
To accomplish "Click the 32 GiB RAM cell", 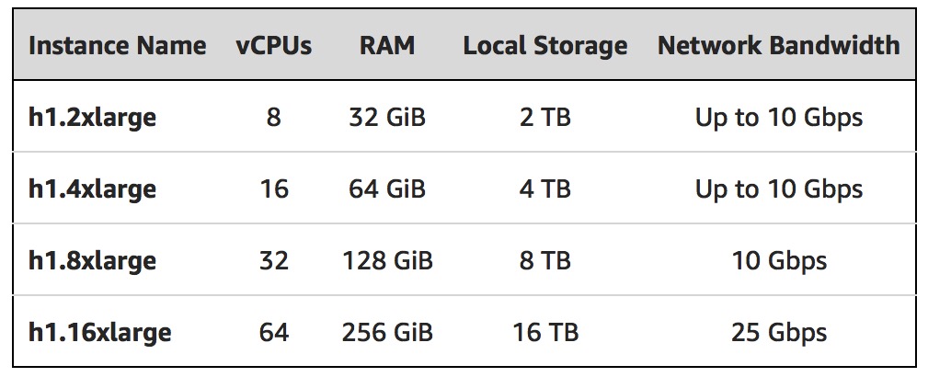I will [x=387, y=117].
